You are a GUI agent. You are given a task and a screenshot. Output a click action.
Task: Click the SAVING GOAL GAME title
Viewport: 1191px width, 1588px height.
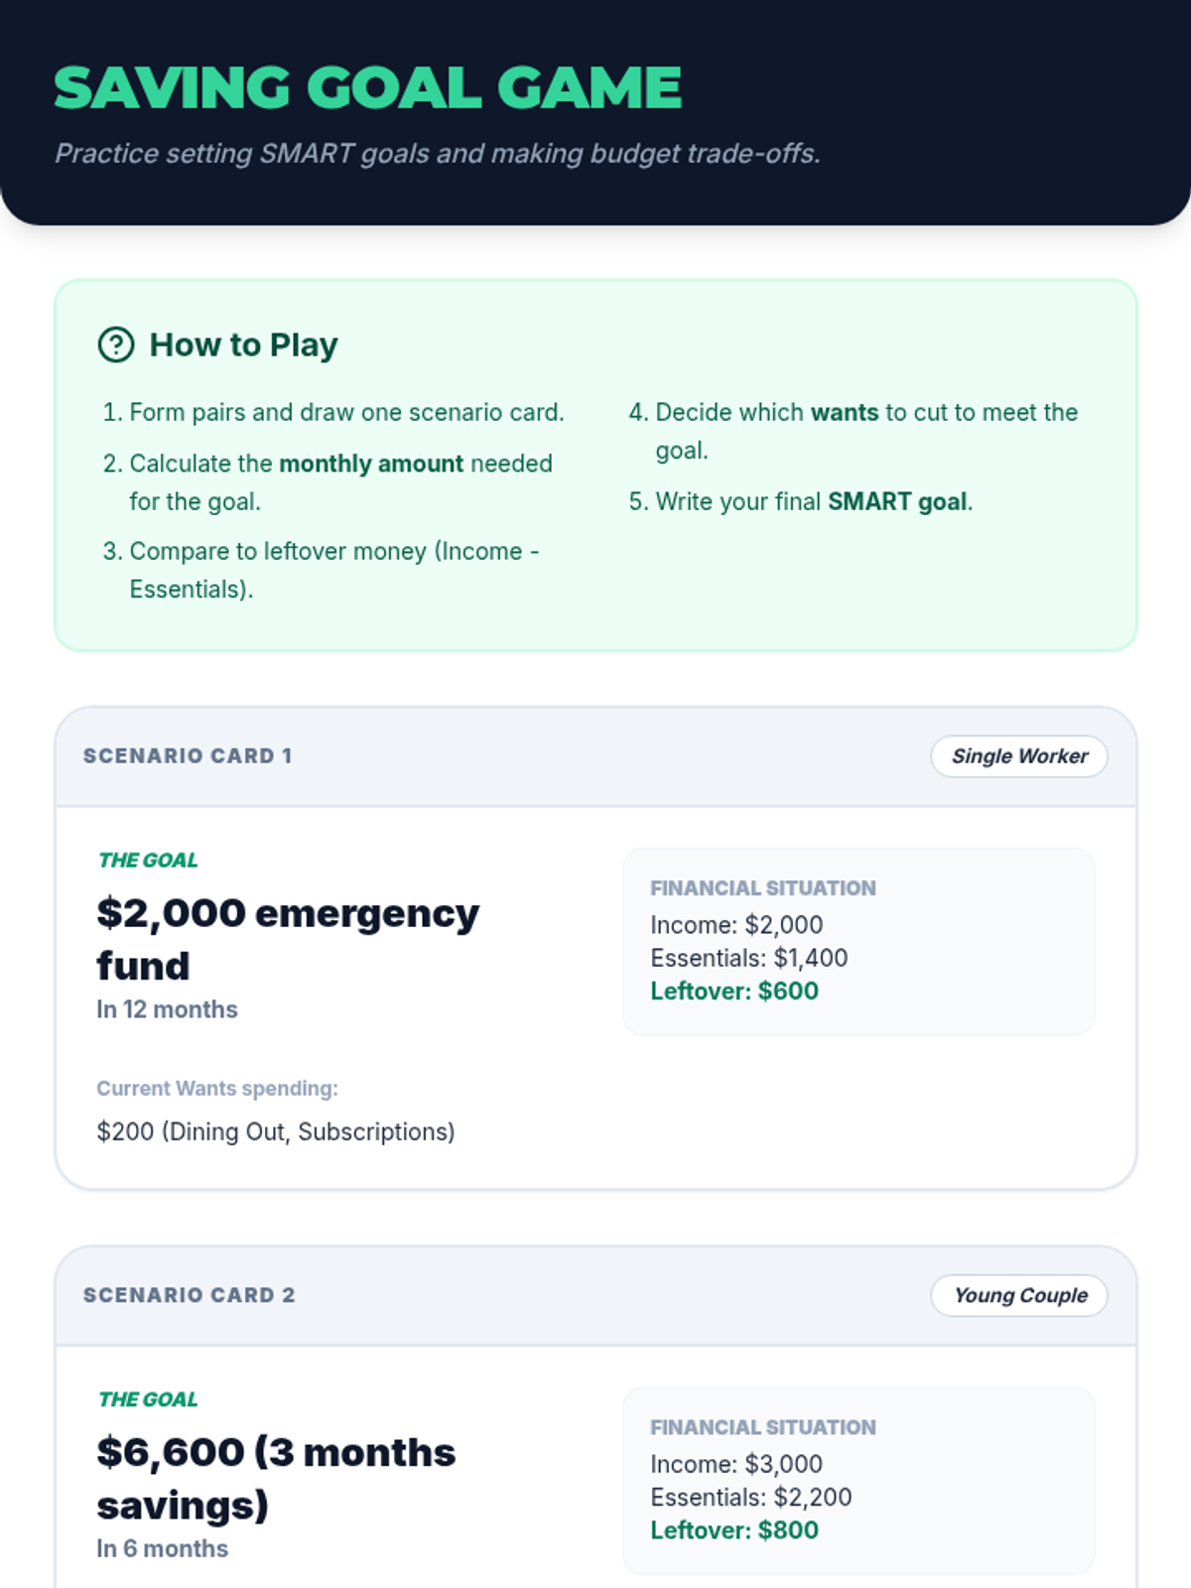tap(367, 87)
